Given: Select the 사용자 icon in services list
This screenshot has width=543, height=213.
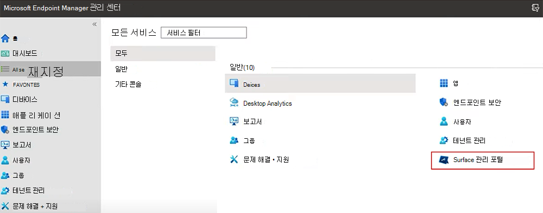Looking at the screenshot, I should click(x=444, y=121).
